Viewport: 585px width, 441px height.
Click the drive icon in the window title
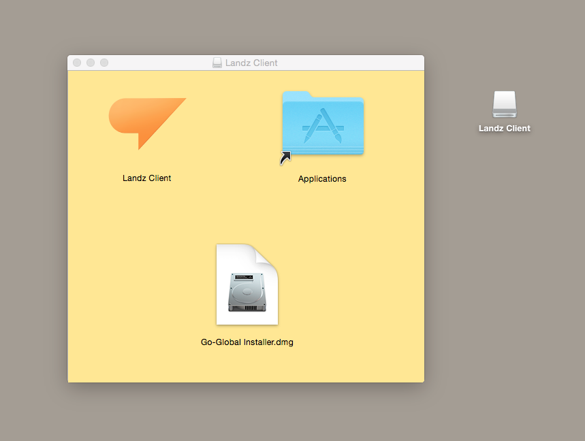point(217,63)
